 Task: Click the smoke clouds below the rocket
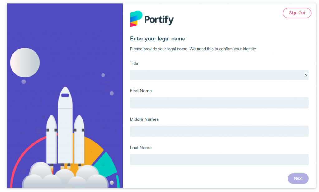tap(65, 176)
